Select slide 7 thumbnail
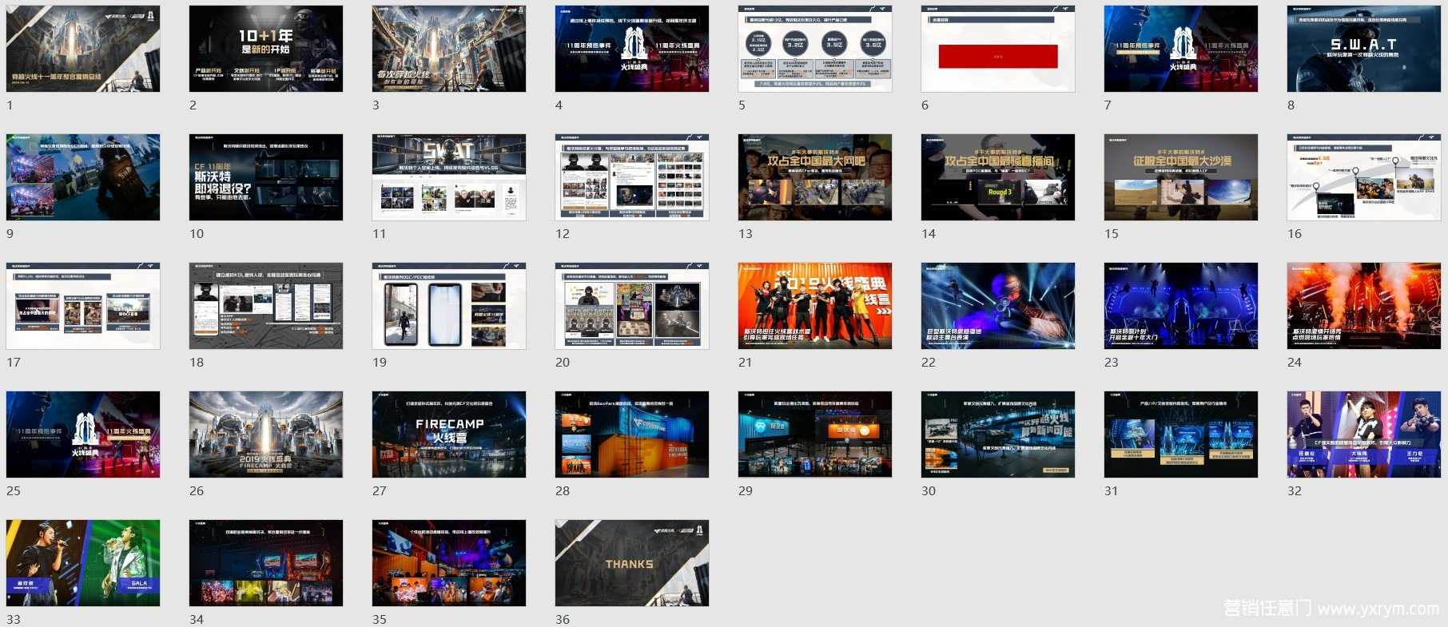The image size is (1448, 627). [1181, 49]
